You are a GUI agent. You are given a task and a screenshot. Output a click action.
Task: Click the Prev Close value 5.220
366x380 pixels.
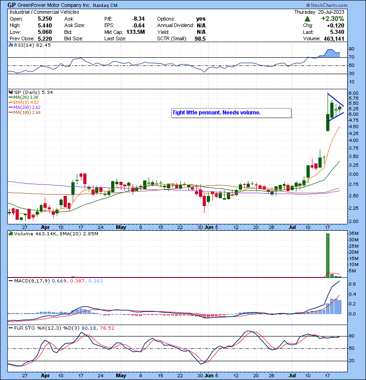[45, 38]
